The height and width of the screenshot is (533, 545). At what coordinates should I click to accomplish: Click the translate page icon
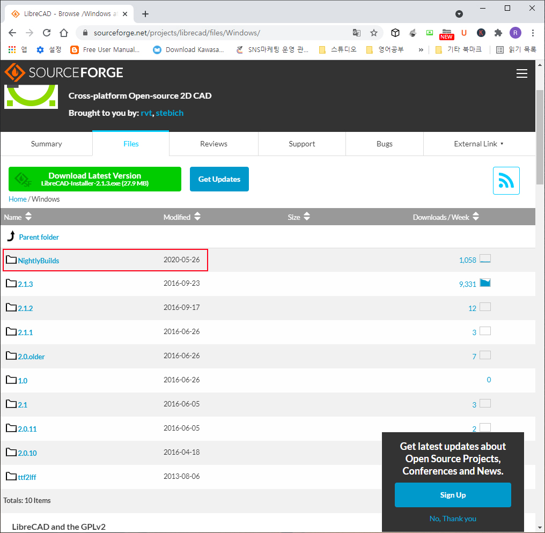357,33
